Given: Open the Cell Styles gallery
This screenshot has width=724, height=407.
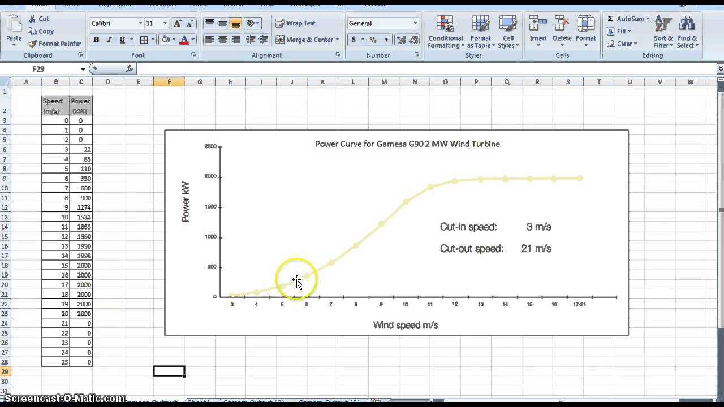Looking at the screenshot, I should (508, 32).
